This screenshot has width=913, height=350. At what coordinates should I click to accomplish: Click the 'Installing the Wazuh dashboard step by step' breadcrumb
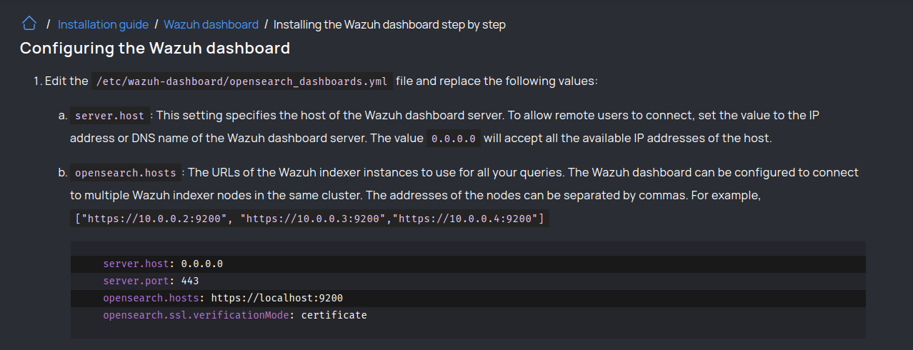click(x=389, y=24)
